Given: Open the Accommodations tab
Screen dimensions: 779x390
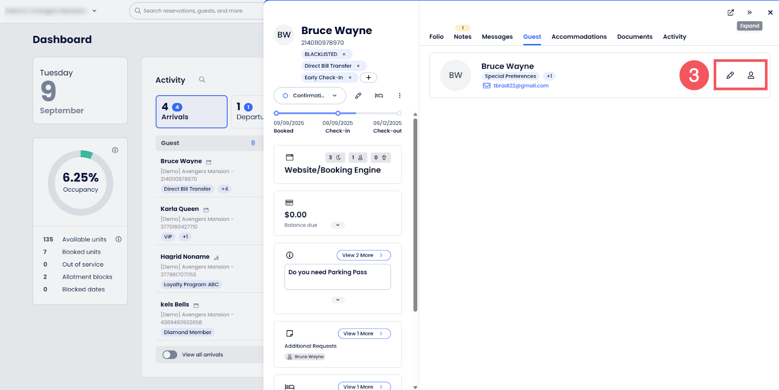Looking at the screenshot, I should click(579, 37).
